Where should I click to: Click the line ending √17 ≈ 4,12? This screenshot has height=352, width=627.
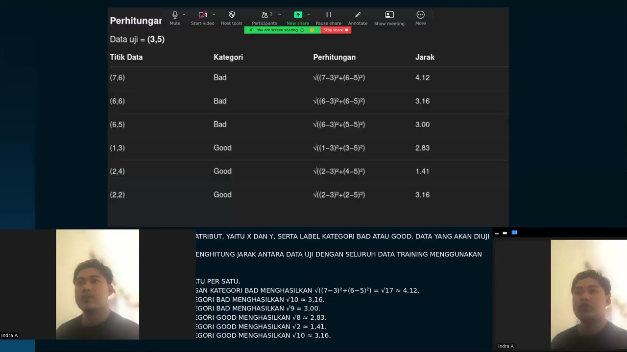tap(308, 290)
